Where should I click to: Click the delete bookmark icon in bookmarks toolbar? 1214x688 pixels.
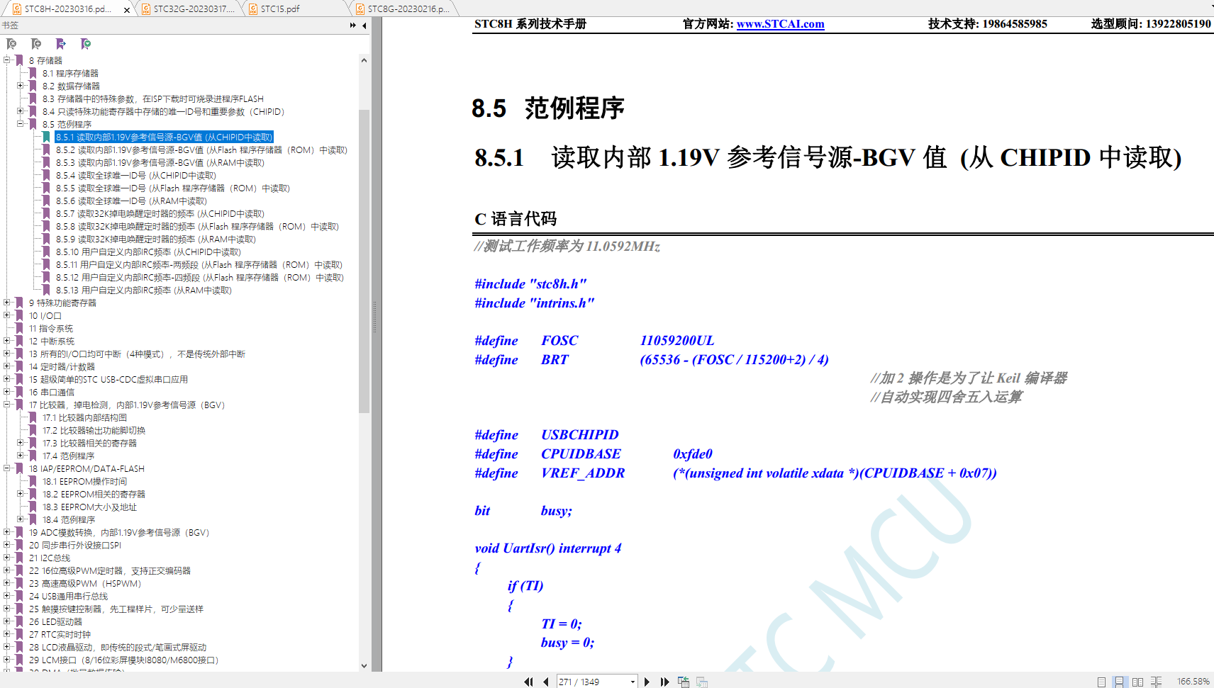pos(11,44)
